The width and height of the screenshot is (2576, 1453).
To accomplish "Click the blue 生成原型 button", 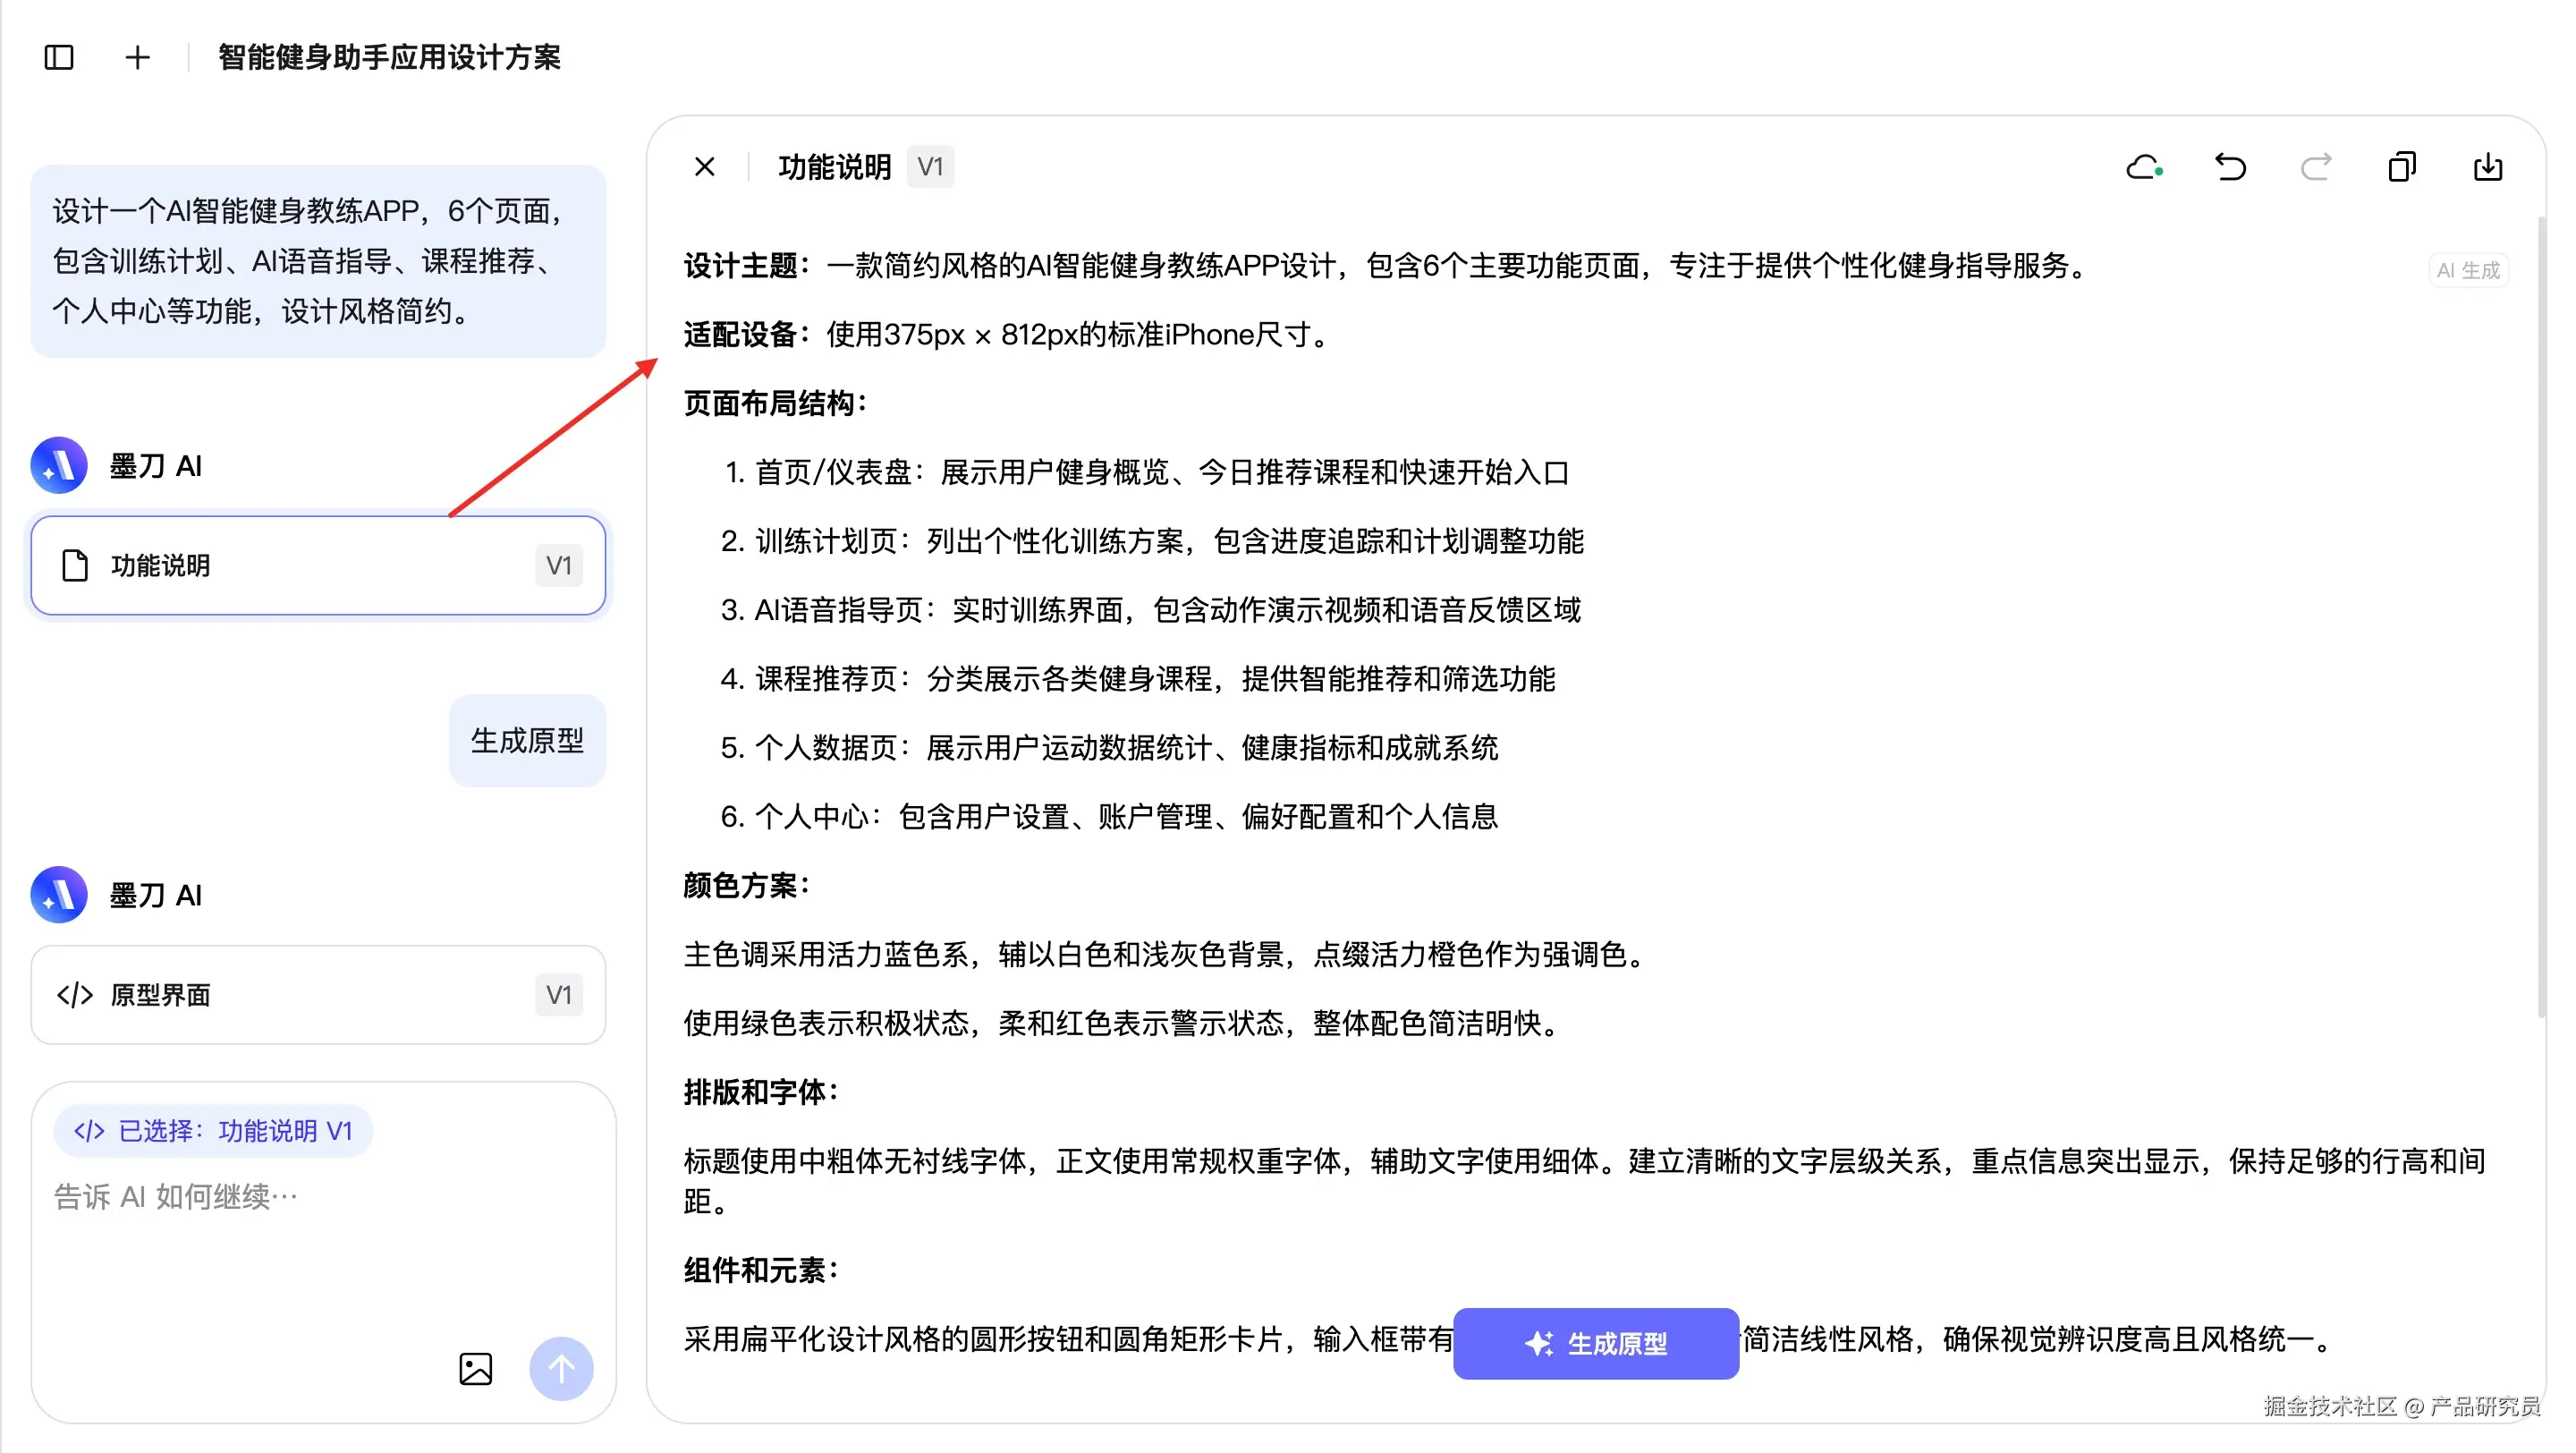I will point(1596,1343).
